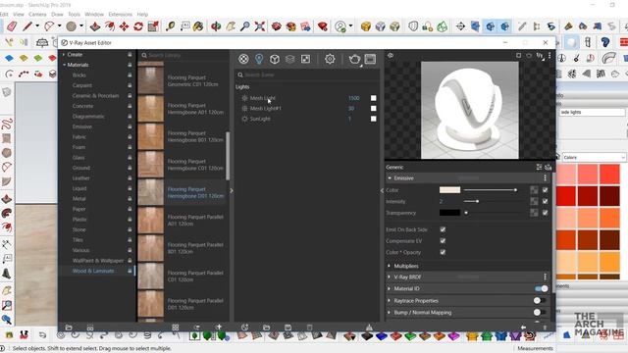This screenshot has height=353, width=628.
Task: Open material library folder at bottom-left
Action: pyautogui.click(x=69, y=328)
